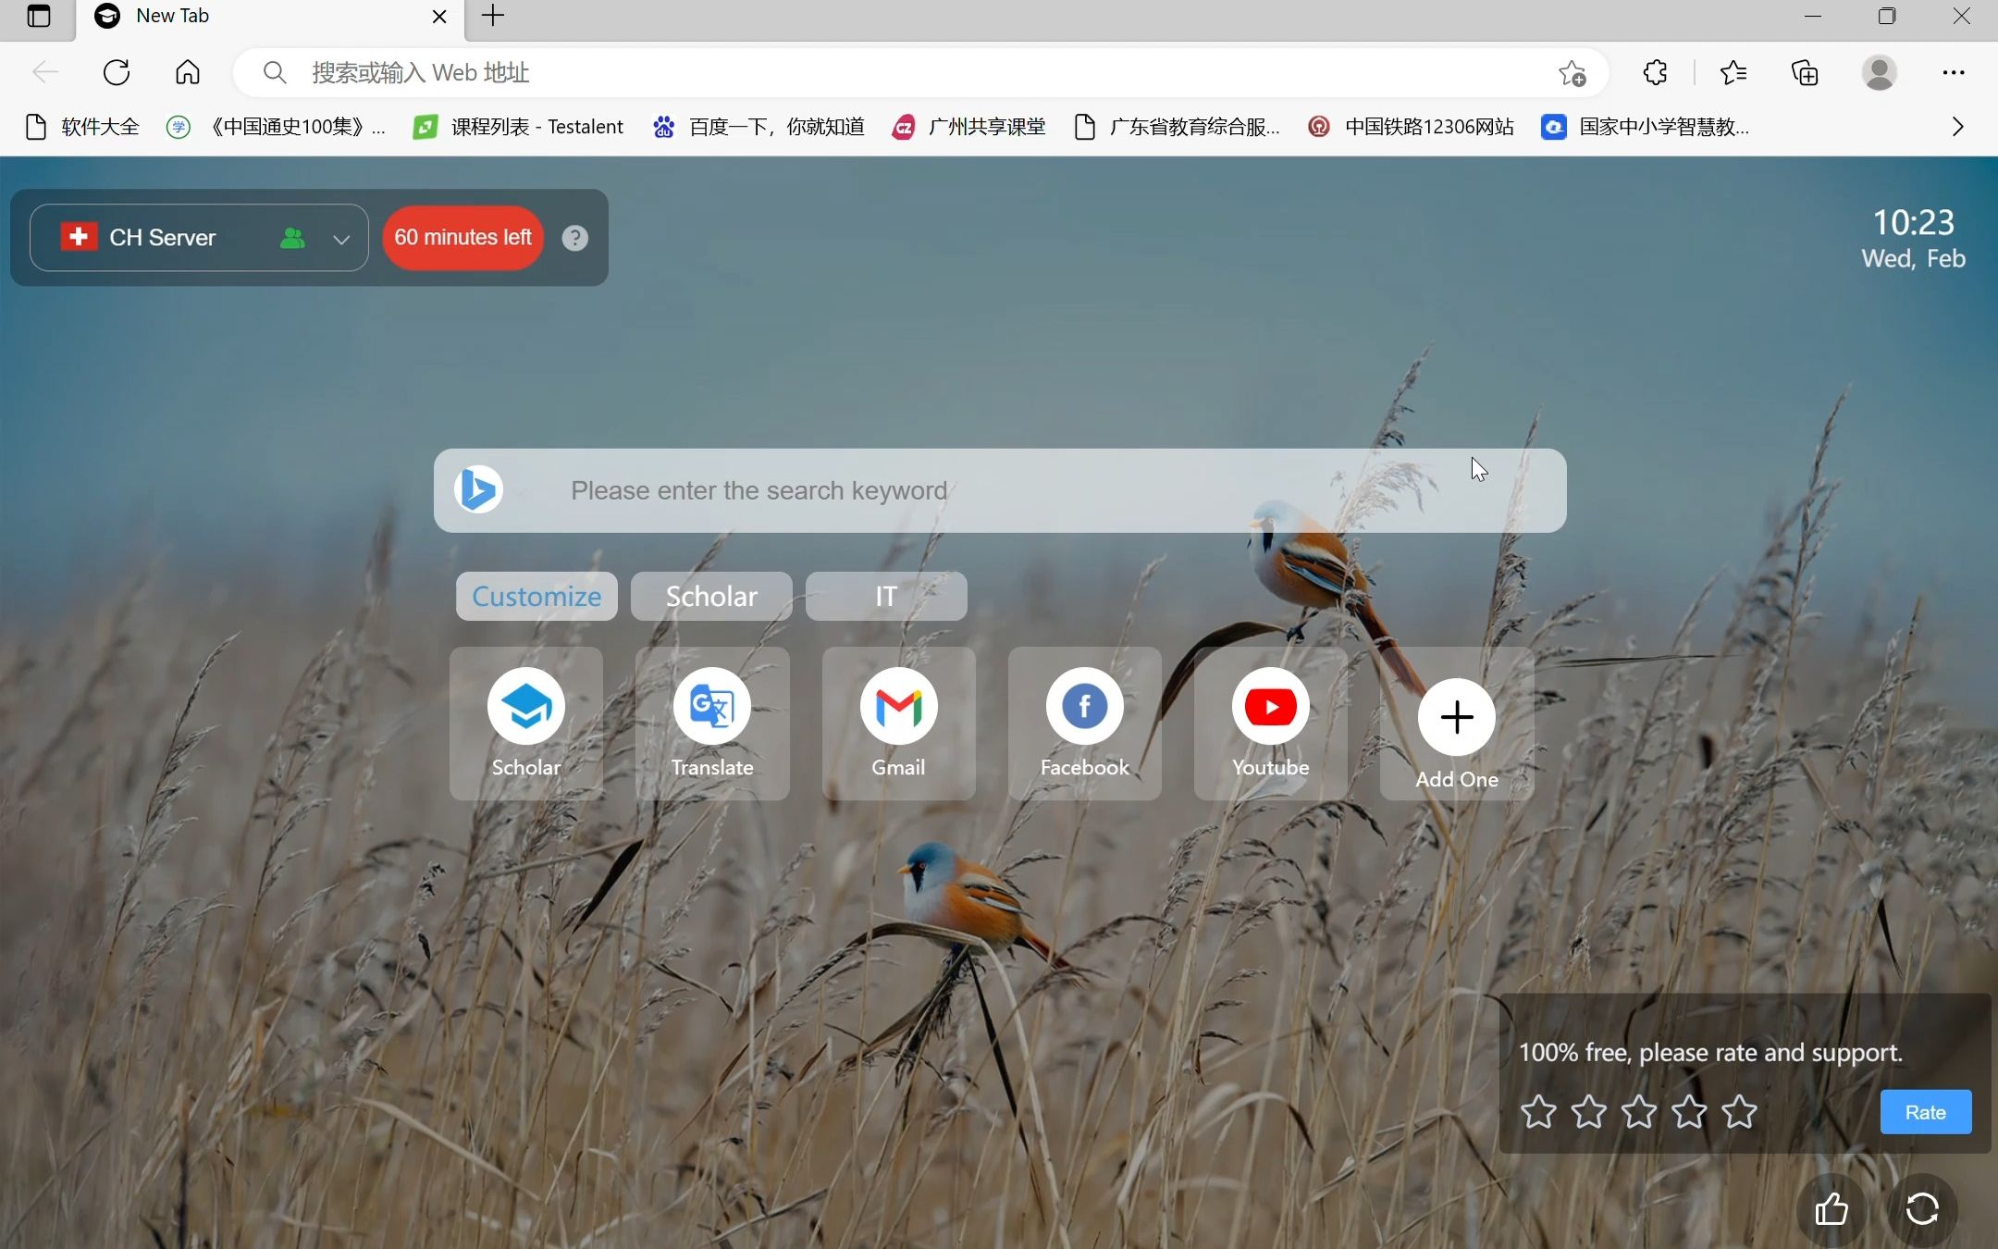
Task: Click the blue Rate button
Action: 1925,1112
